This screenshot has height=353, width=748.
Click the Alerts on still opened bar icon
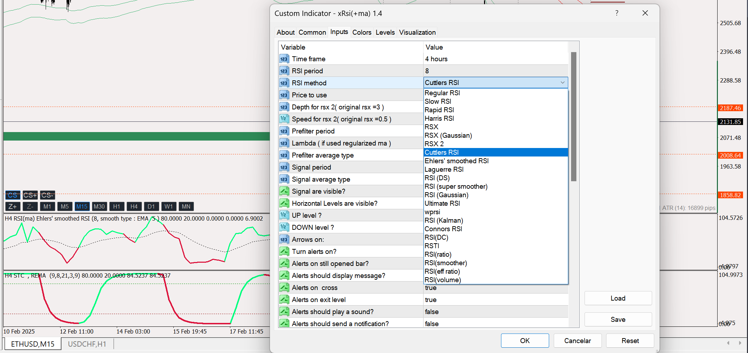tap(284, 263)
